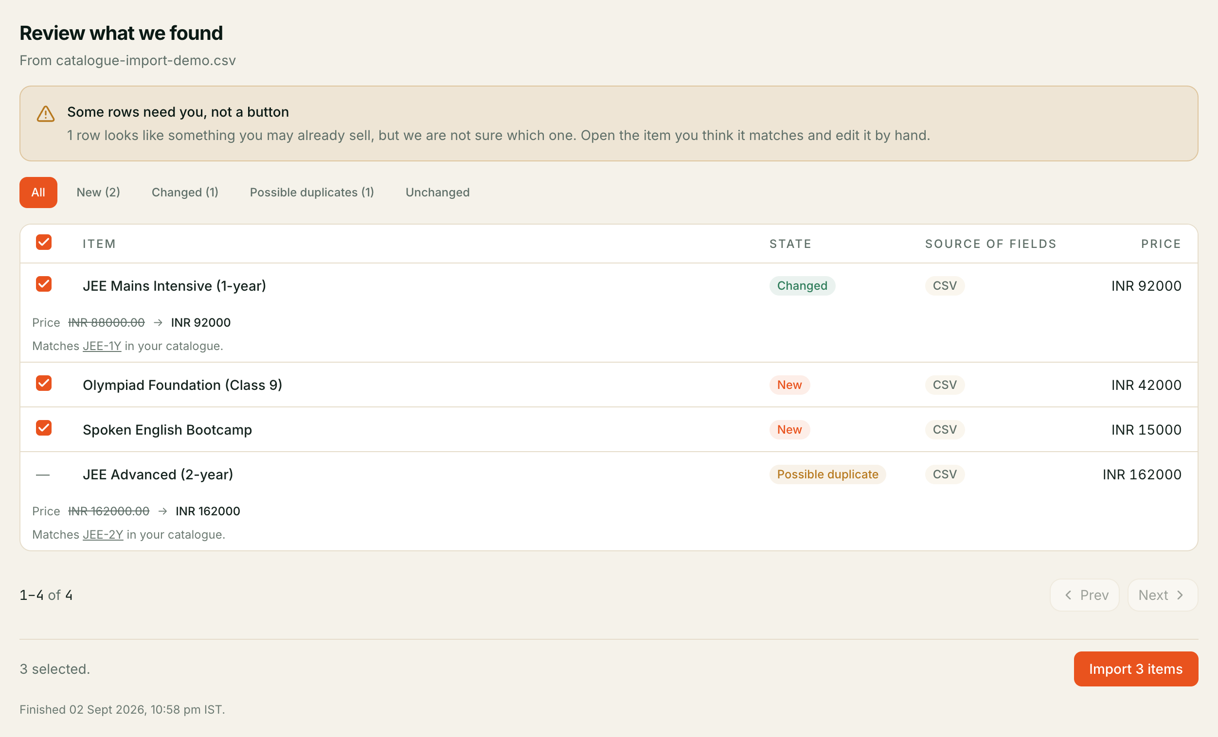Click the Spoken English Bootcamp item name
1218x737 pixels.
(x=167, y=430)
